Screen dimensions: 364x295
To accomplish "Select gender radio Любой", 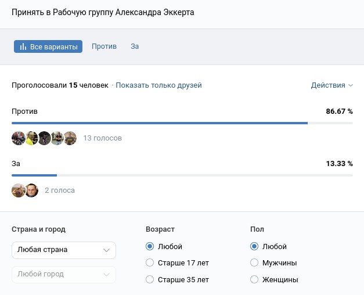I will pos(254,247).
